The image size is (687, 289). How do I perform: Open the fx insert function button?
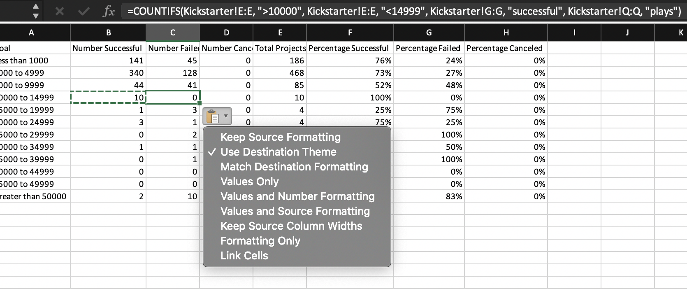[109, 11]
